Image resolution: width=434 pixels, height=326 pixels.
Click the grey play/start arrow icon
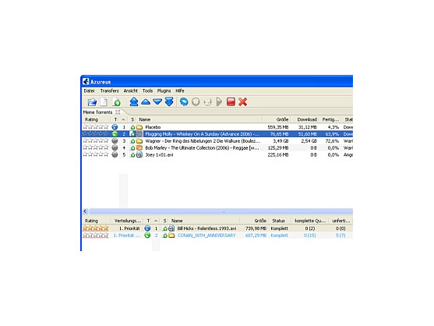coord(219,102)
